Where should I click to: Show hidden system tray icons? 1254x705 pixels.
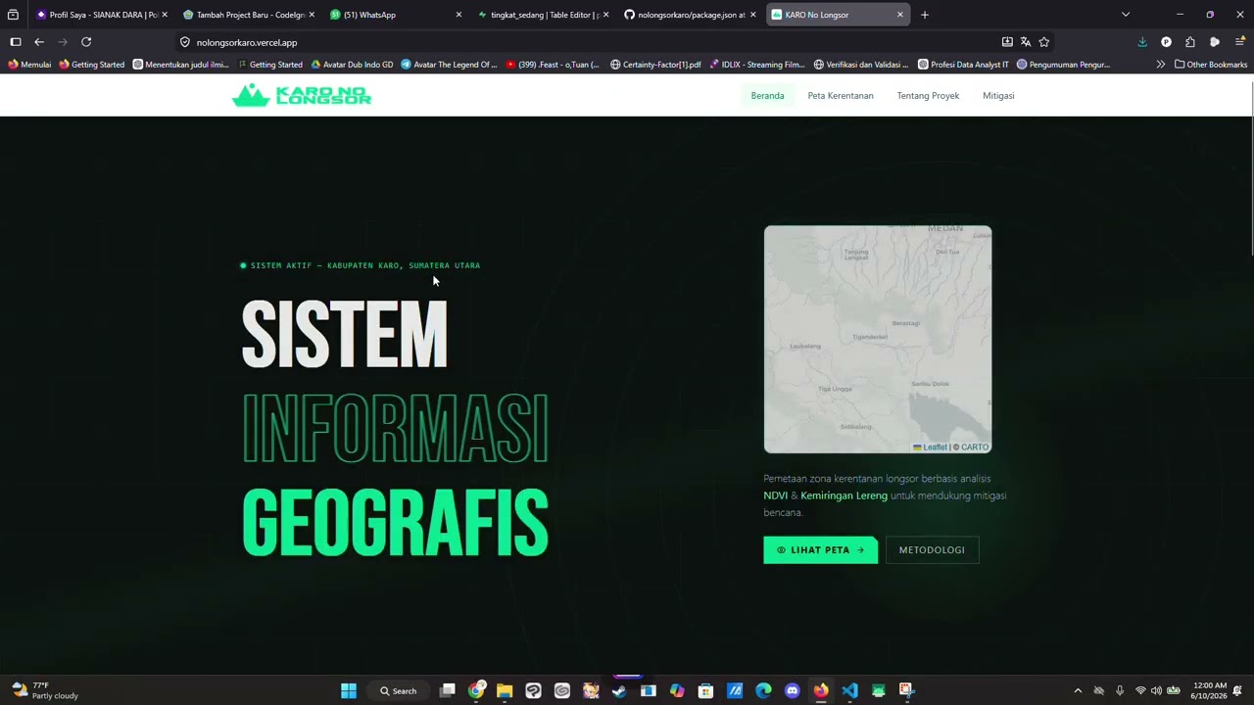pyautogui.click(x=1078, y=690)
